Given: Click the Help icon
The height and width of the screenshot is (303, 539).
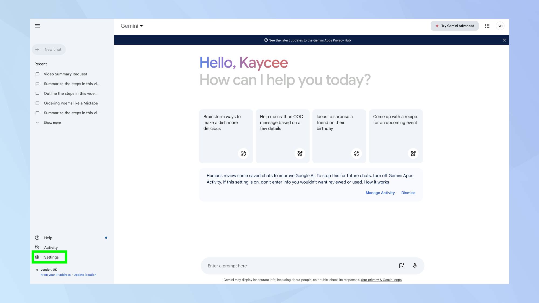Looking at the screenshot, I should [37, 238].
